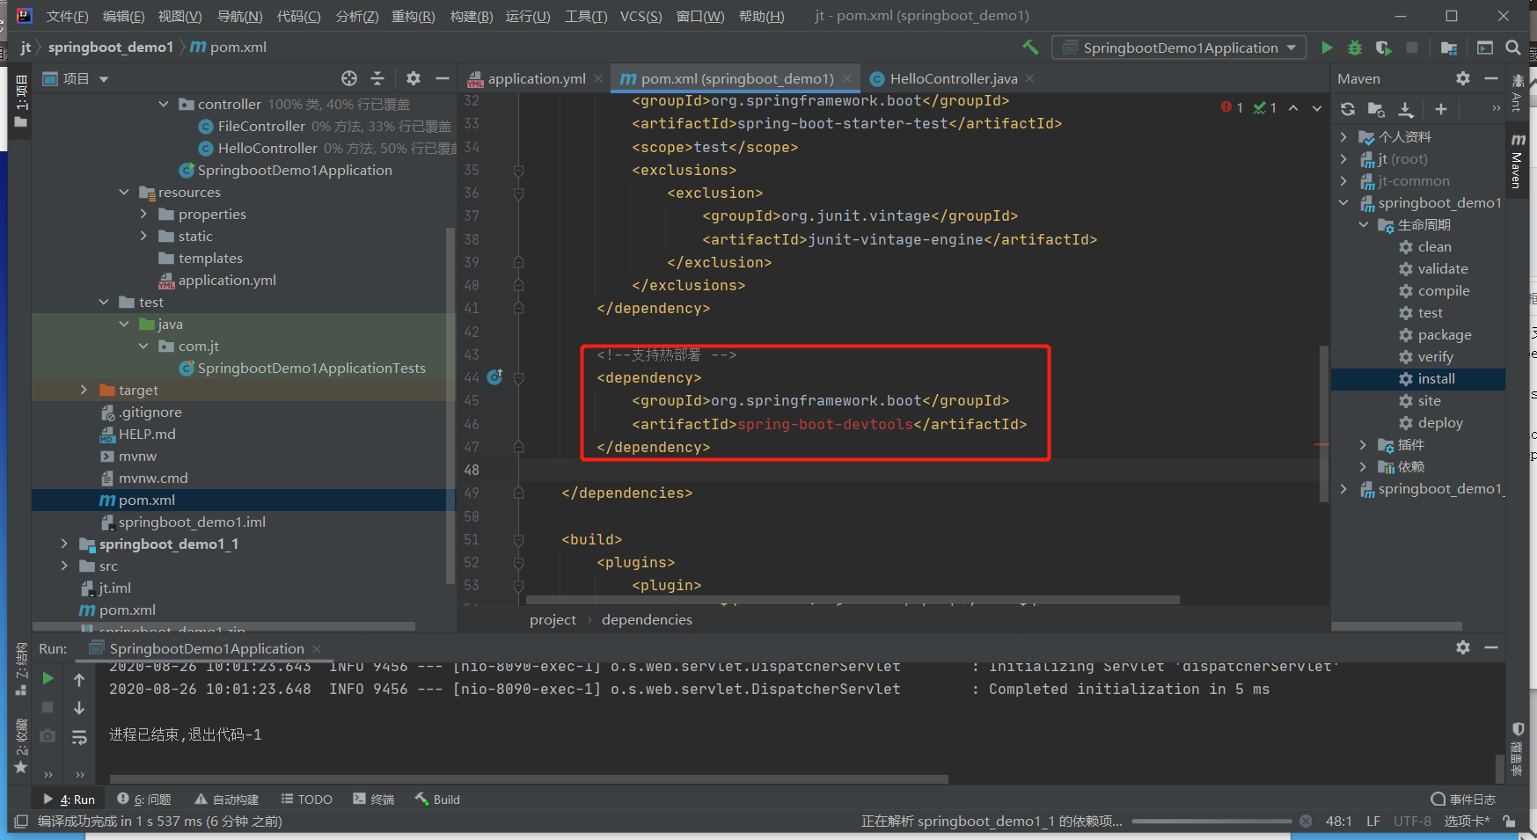1537x840 pixels.
Task: Expand the 依赖 node in Maven panel
Action: [1364, 466]
